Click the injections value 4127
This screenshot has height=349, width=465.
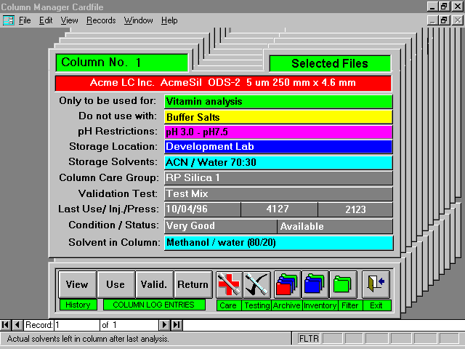coord(279,209)
